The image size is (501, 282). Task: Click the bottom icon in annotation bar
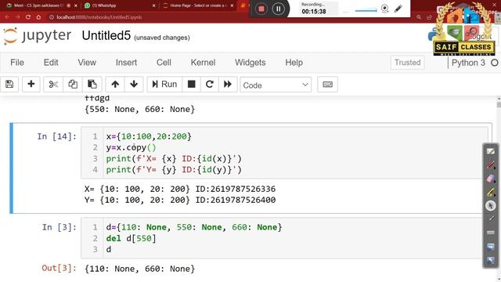(491, 260)
